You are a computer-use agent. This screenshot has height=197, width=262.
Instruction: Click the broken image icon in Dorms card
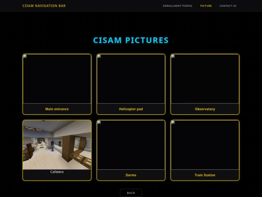click(x=99, y=122)
